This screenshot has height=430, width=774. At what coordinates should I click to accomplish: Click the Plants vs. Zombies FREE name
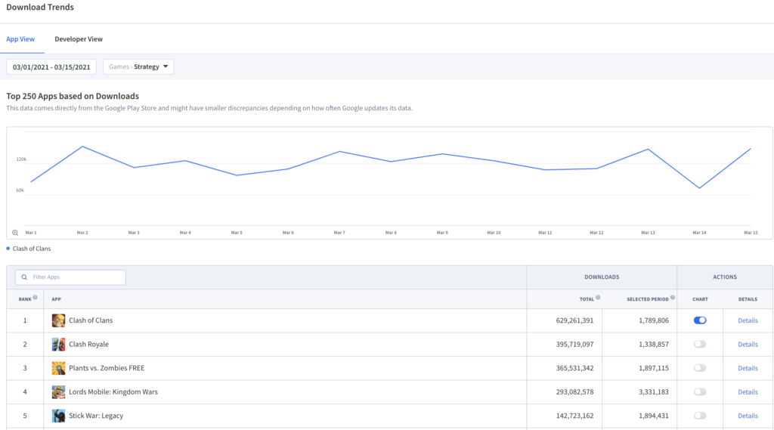[107, 368]
